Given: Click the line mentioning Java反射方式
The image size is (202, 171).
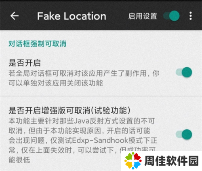Looking at the screenshot, I should [x=82, y=121].
